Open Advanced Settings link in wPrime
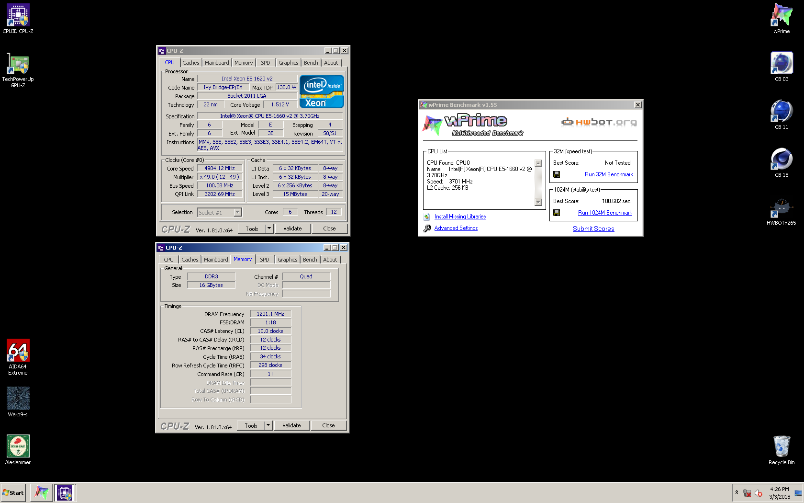This screenshot has height=503, width=804. point(456,228)
